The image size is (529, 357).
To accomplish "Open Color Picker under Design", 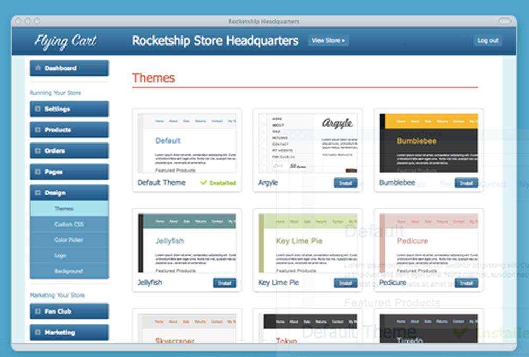I will pos(69,239).
